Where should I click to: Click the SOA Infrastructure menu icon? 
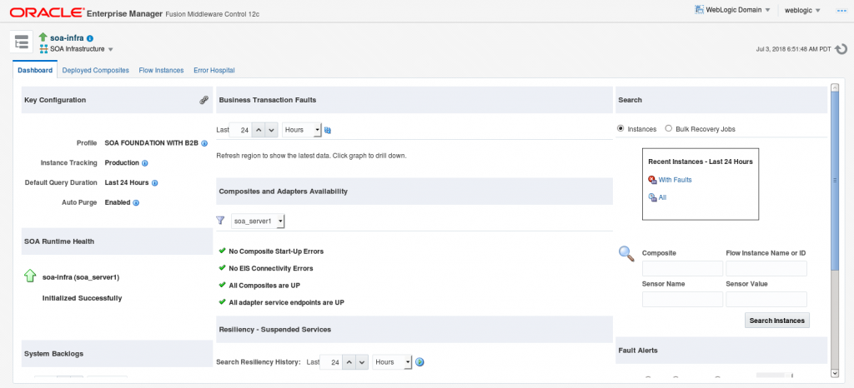pos(43,49)
